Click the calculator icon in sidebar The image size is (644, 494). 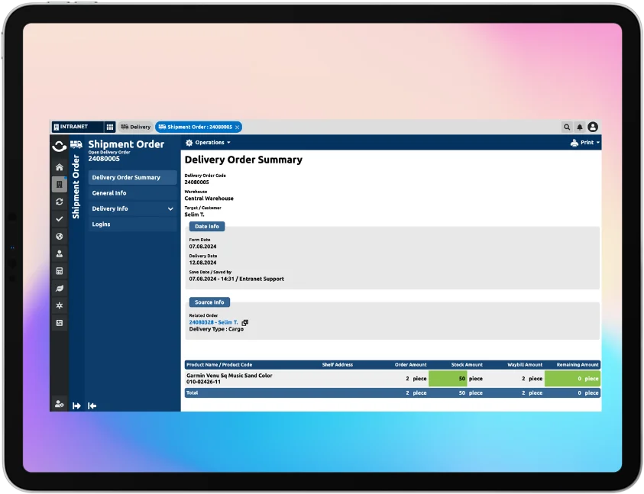point(60,271)
